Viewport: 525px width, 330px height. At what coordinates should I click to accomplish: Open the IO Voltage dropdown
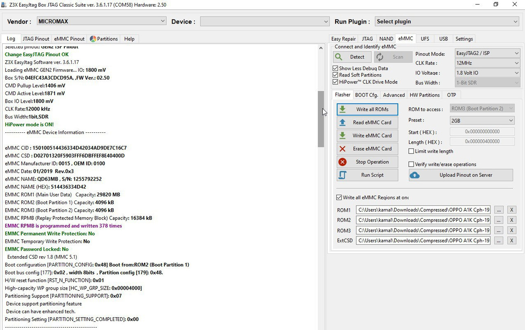click(x=487, y=73)
